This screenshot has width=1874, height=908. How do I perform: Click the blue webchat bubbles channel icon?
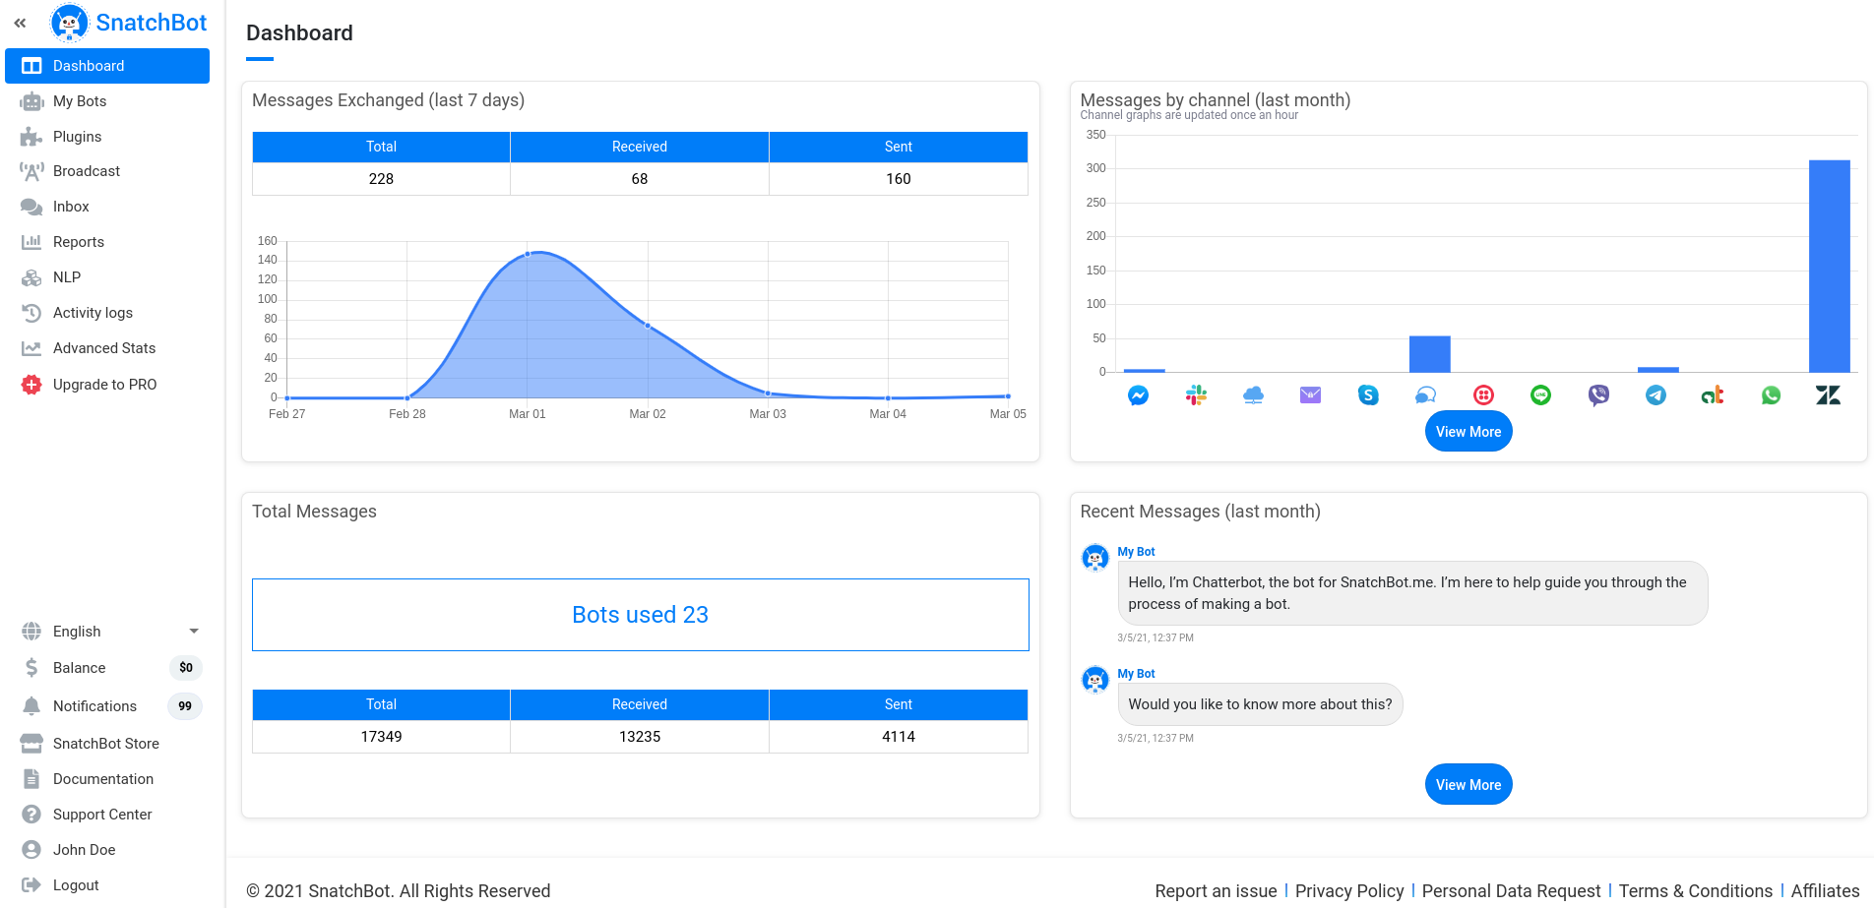[x=1426, y=395]
